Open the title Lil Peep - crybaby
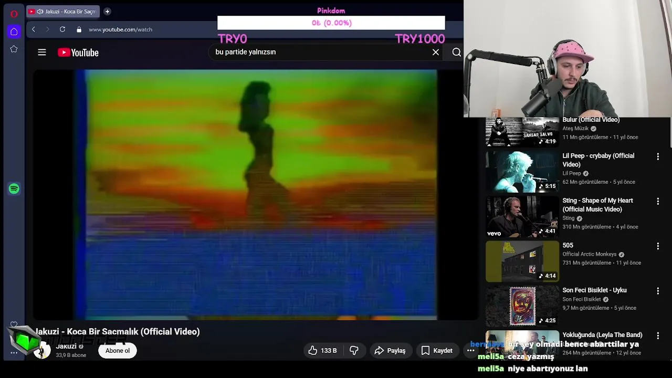The width and height of the screenshot is (672, 378). click(x=598, y=160)
